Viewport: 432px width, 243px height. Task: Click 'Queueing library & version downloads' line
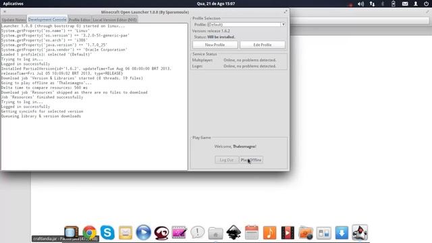point(41,116)
